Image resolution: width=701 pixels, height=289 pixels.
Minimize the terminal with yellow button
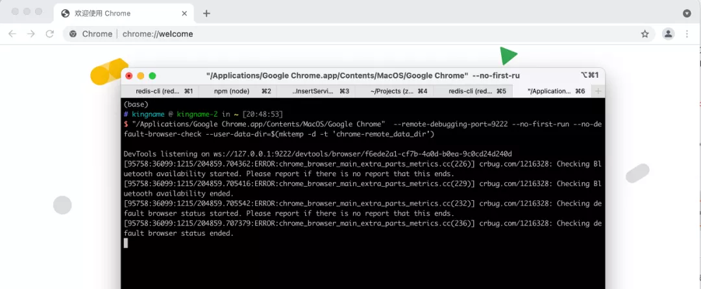(x=141, y=76)
